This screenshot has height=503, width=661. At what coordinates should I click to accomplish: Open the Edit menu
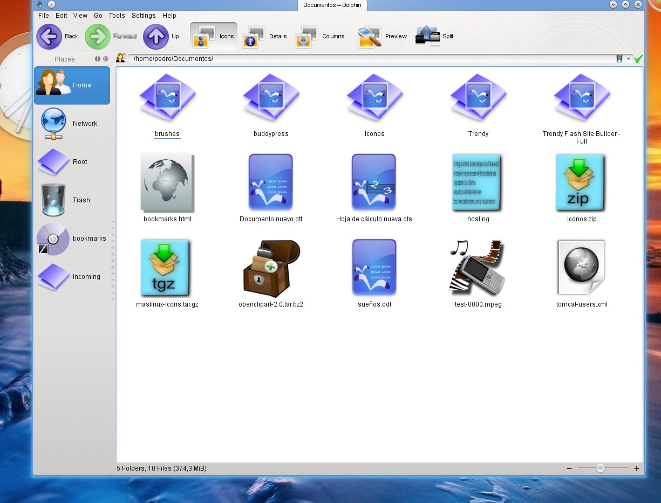pos(61,16)
